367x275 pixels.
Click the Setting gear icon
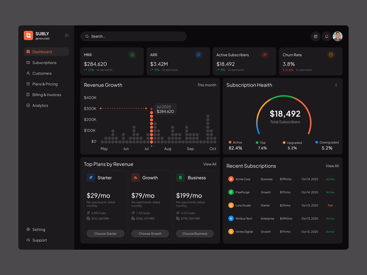pyautogui.click(x=28, y=229)
